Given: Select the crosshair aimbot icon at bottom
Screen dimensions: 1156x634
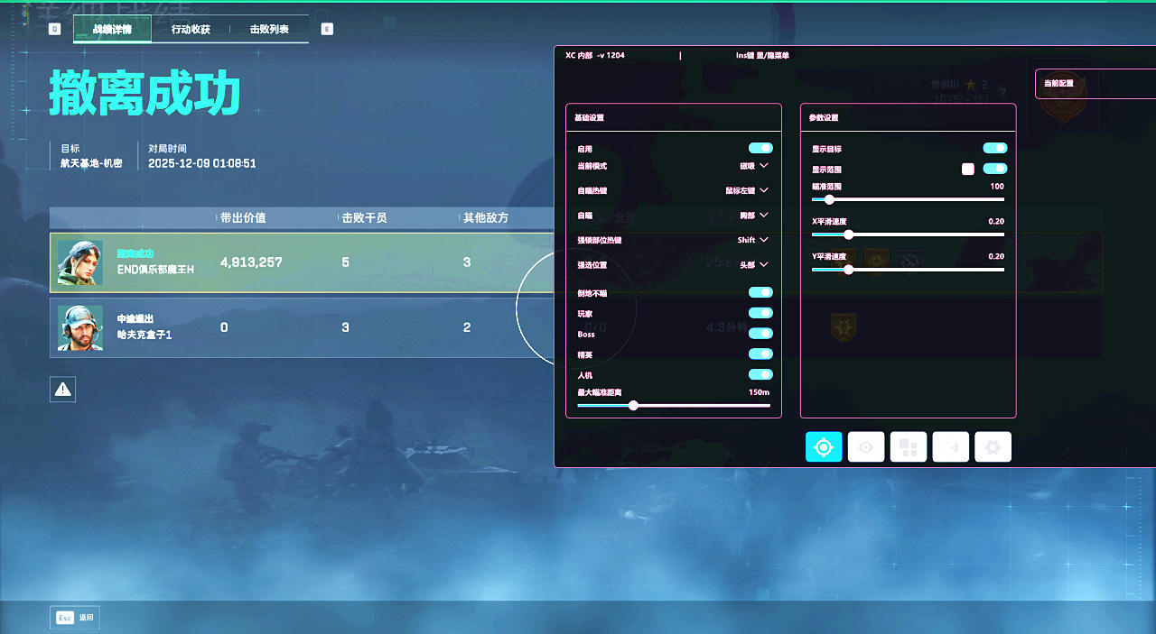Looking at the screenshot, I should [x=823, y=446].
